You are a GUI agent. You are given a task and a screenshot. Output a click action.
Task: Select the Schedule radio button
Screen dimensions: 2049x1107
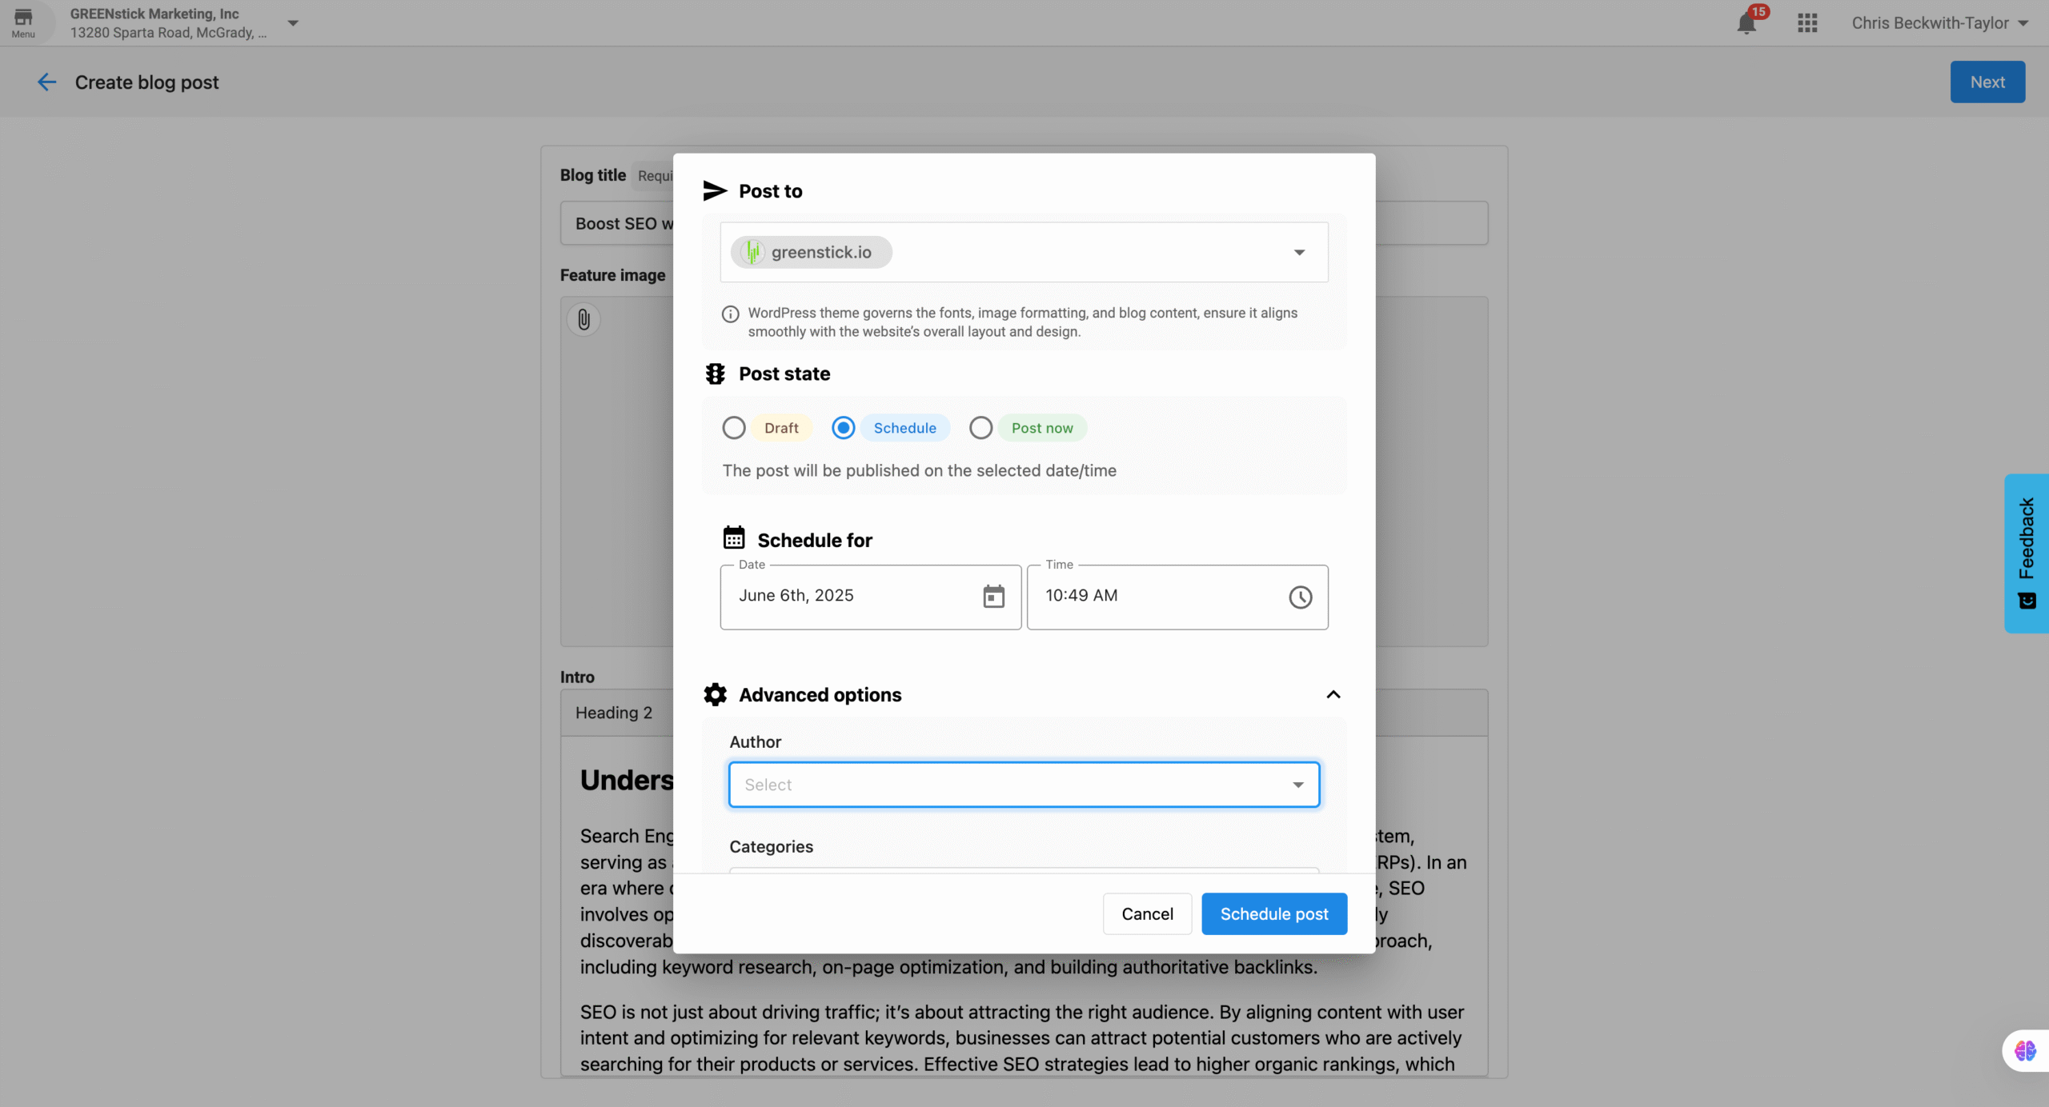click(843, 428)
